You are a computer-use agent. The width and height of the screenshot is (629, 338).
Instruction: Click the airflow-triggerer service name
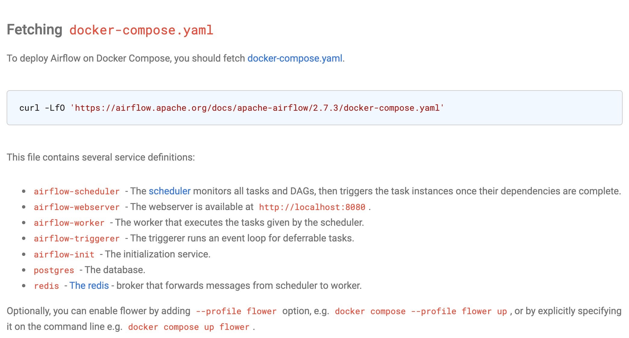coord(77,238)
